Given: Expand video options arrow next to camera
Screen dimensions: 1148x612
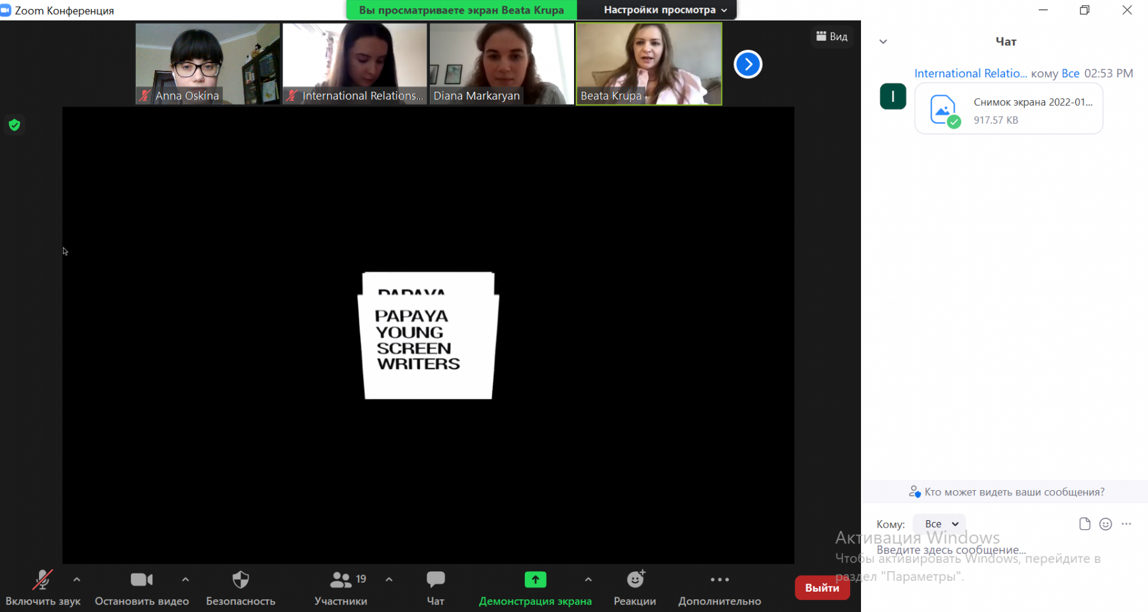Looking at the screenshot, I should click(186, 579).
